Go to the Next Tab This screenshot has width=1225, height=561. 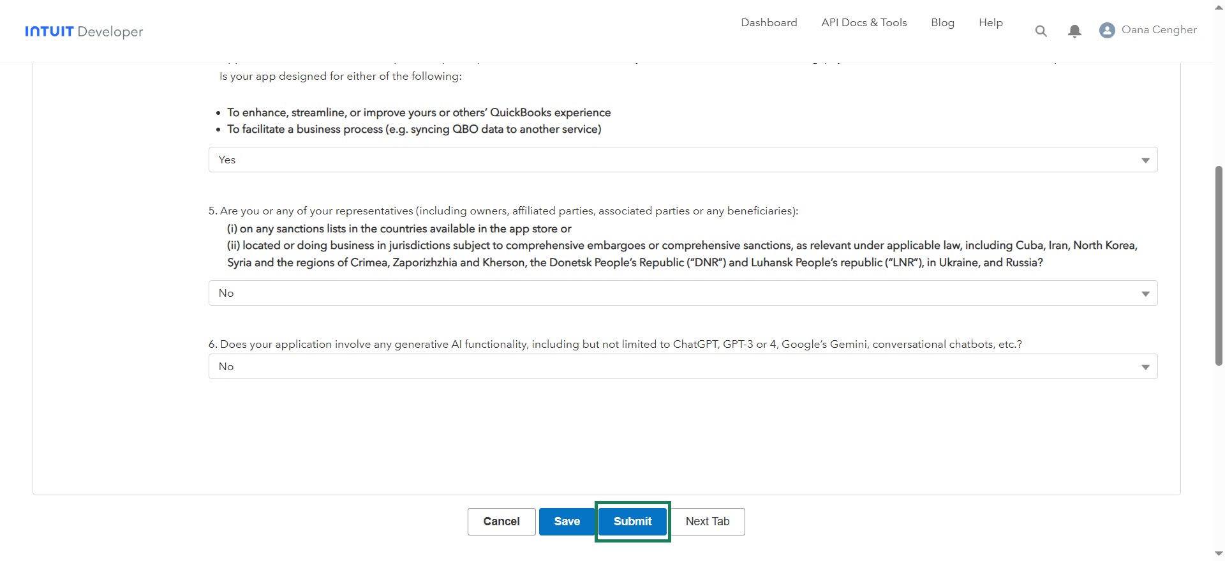[x=707, y=521]
